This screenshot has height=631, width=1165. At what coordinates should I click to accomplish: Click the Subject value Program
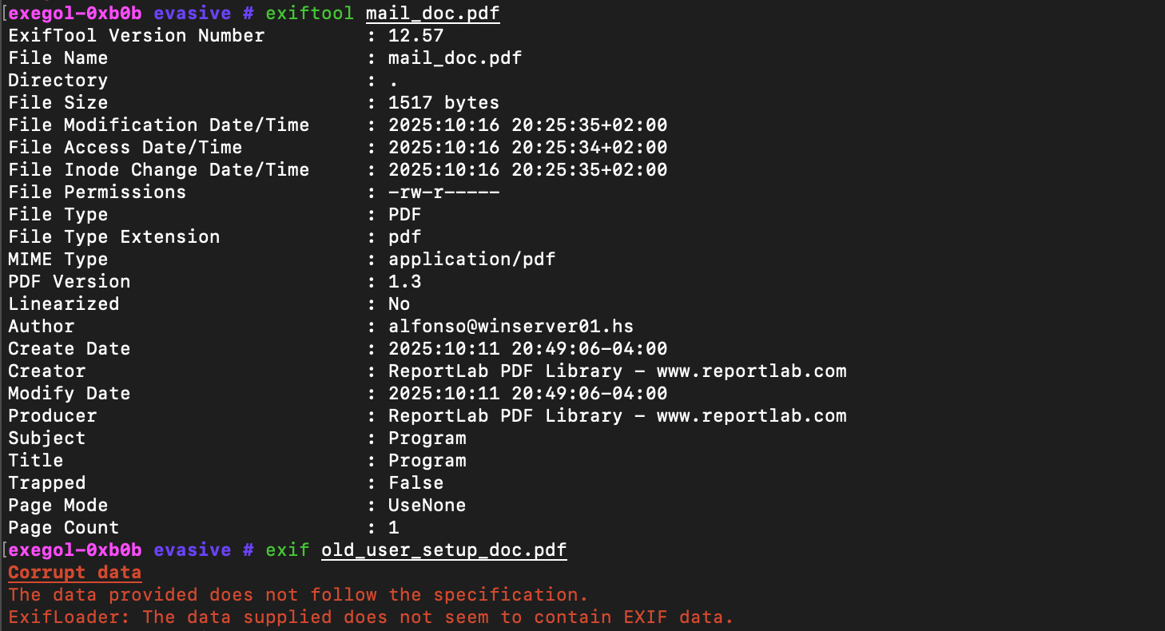427,439
